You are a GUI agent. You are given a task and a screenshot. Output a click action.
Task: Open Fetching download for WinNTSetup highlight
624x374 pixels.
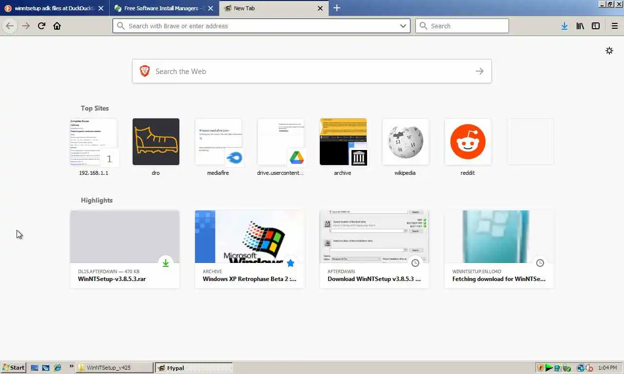(499, 249)
